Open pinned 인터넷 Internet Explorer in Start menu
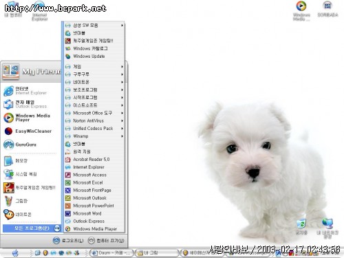Viewport: 344px width, 258px height. point(31,91)
